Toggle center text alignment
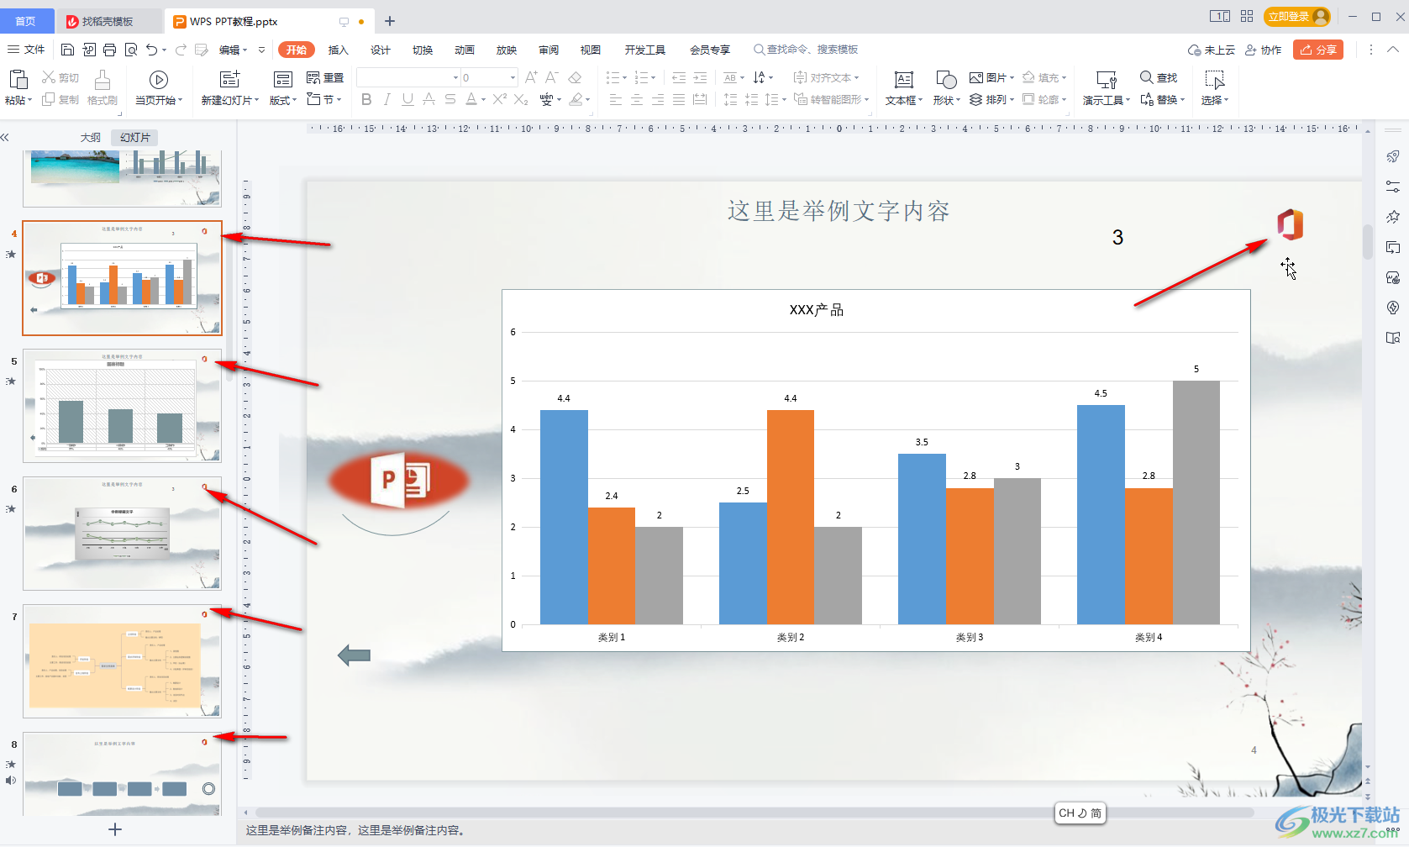 pos(637,99)
